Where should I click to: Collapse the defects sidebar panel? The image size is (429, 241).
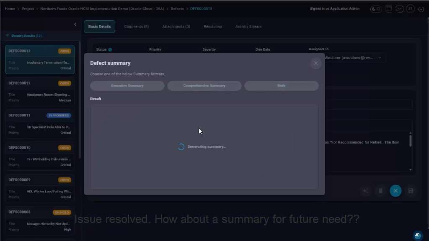(x=75, y=24)
